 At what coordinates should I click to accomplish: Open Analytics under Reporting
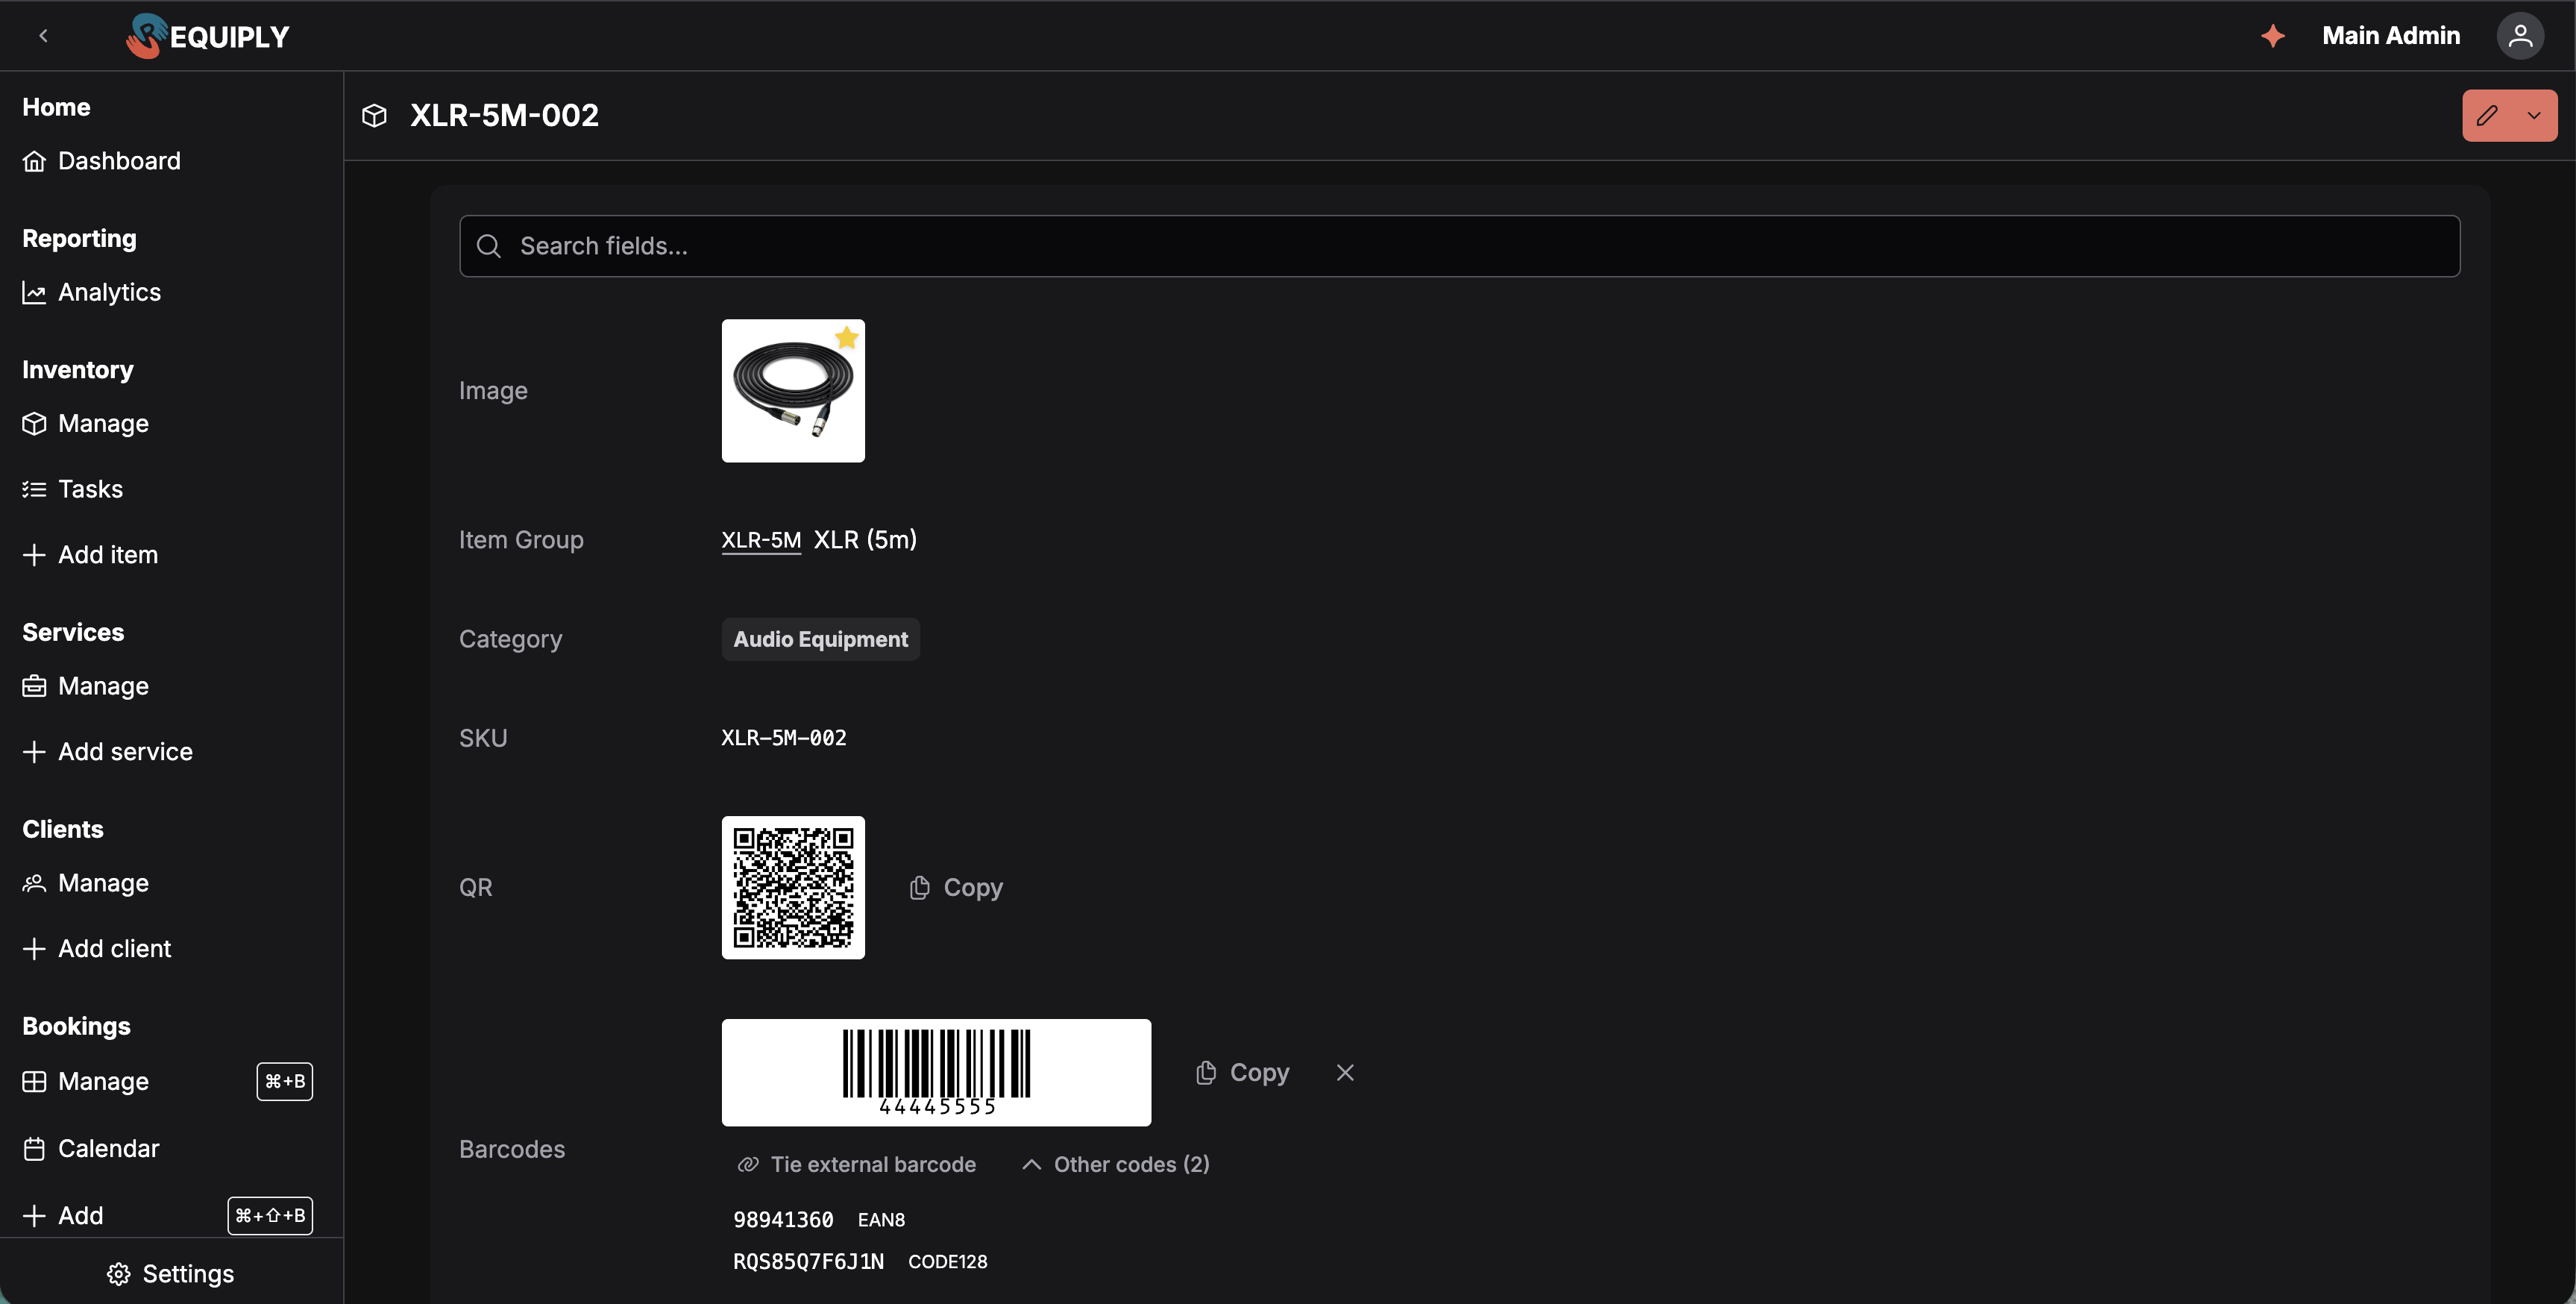pos(92,292)
